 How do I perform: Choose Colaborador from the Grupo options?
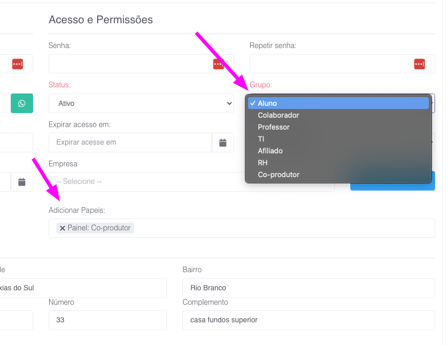[279, 115]
